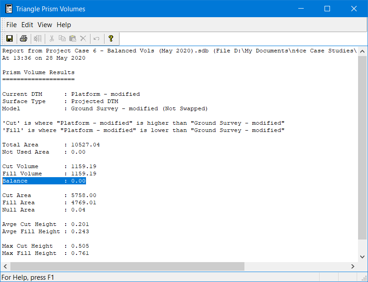
Task: Click the Copy icon in toolbar
Action: point(62,38)
